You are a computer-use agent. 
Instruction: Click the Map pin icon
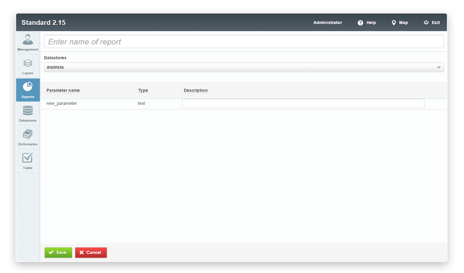pyautogui.click(x=394, y=23)
